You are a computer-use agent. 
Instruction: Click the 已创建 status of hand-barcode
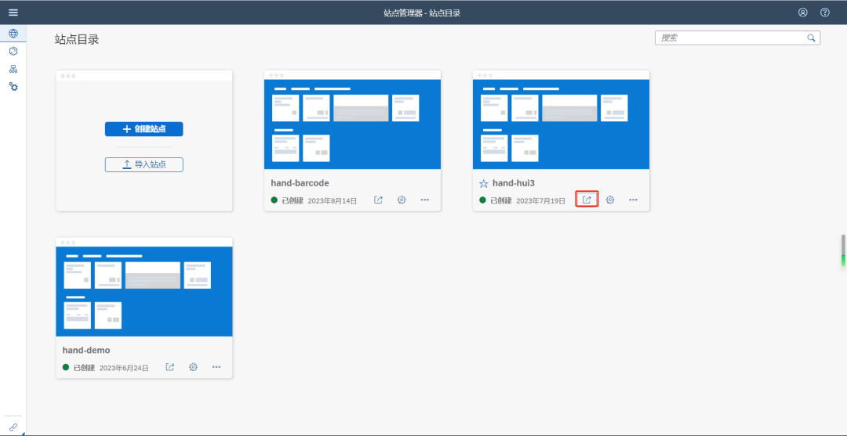coord(293,200)
